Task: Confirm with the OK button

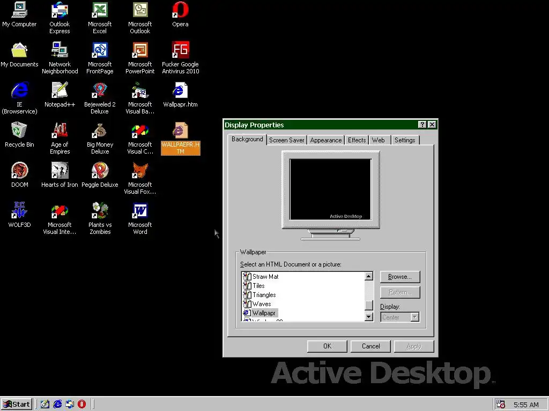Action: pos(327,346)
